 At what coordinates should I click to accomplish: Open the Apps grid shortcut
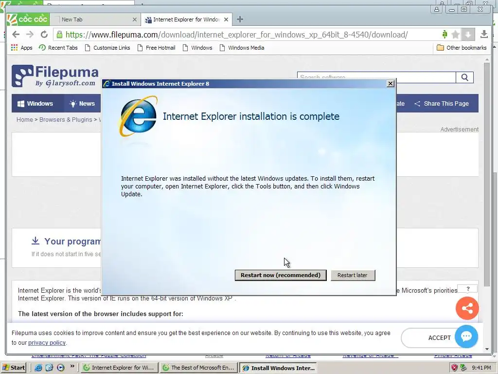22,48
